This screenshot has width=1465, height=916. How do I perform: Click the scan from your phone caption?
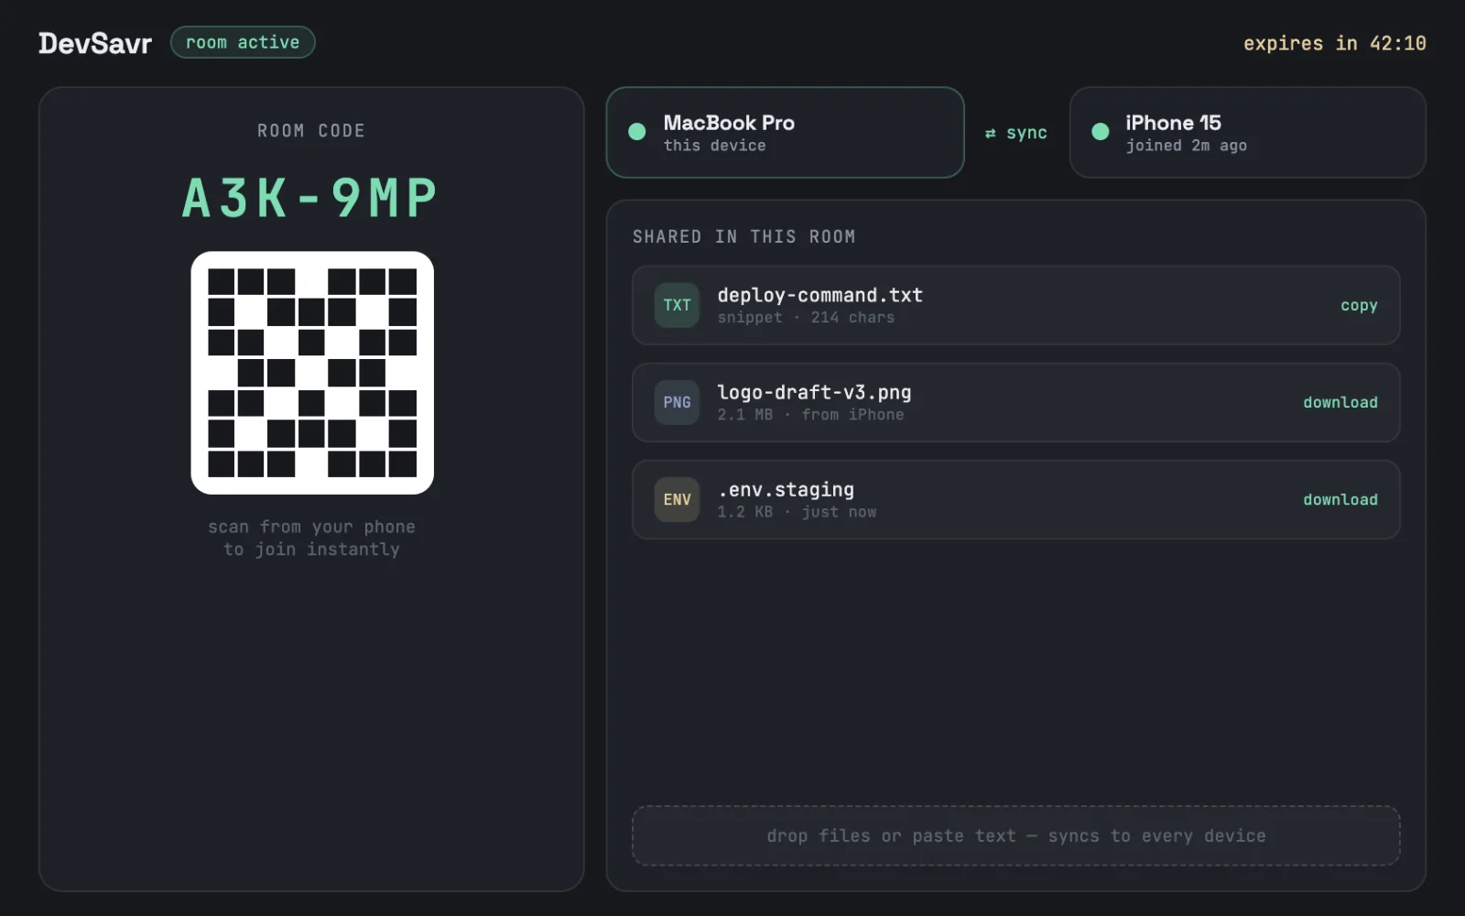click(x=311, y=538)
